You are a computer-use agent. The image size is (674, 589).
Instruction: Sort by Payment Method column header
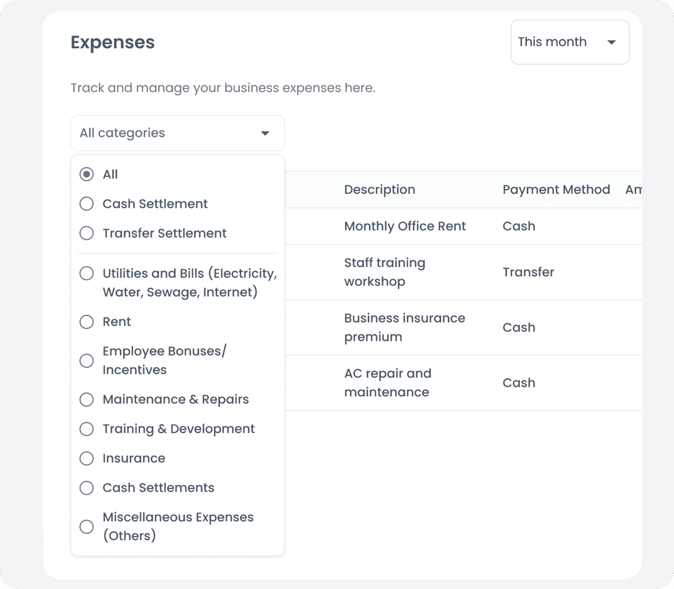[x=556, y=190]
